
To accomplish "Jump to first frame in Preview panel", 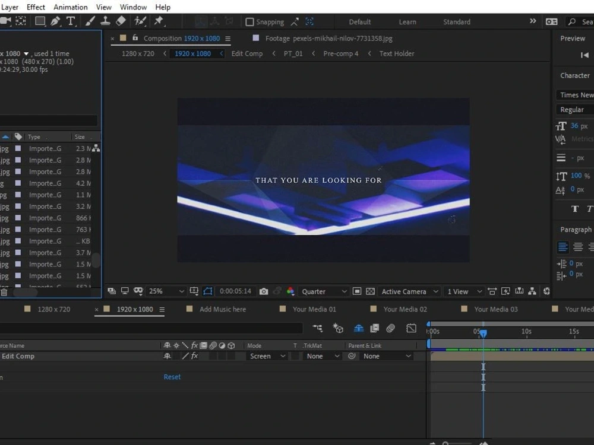I will coord(584,55).
